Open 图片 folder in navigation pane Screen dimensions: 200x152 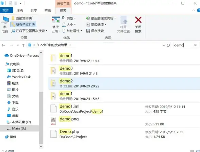coord(13,90)
